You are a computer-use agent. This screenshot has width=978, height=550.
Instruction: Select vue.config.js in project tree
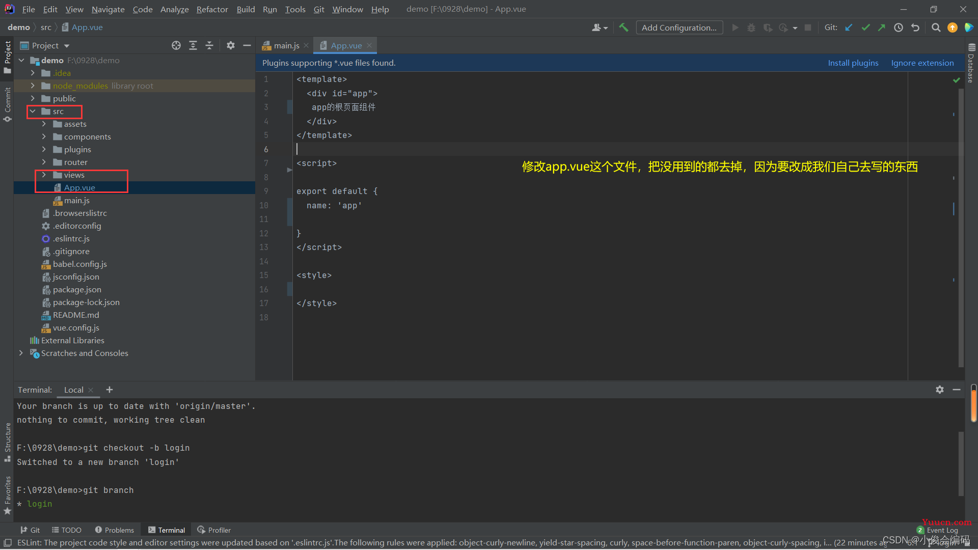[76, 327]
